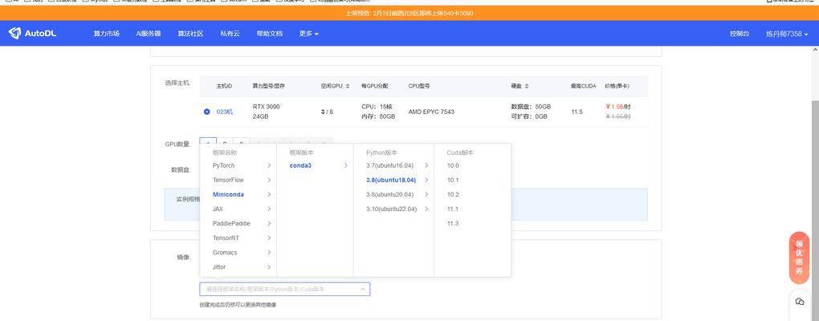Select Python 3.8(ubuntu18.04) option
This screenshot has height=321, width=819.
(x=391, y=180)
